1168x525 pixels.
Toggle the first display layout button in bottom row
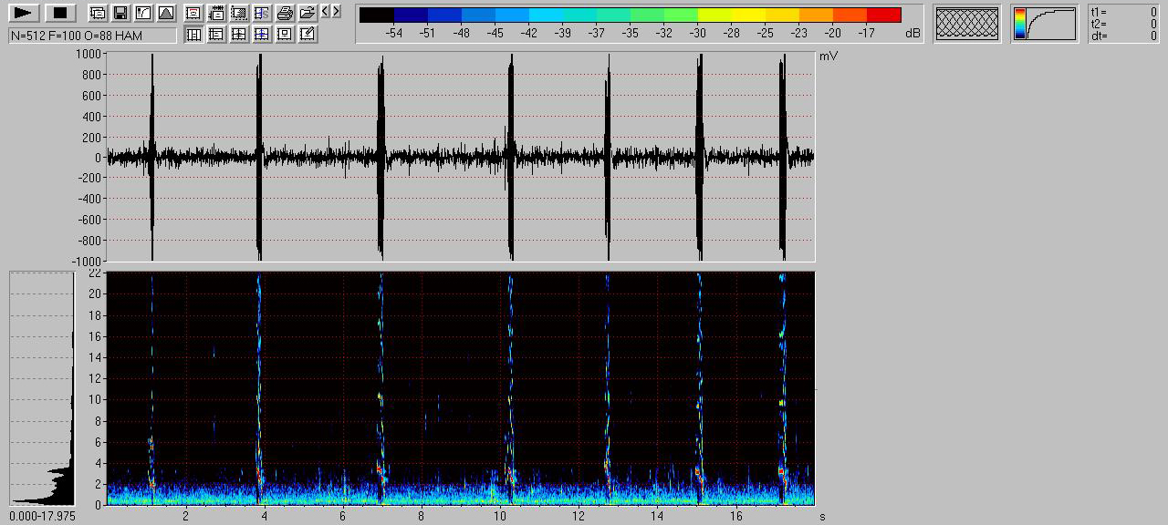(193, 35)
